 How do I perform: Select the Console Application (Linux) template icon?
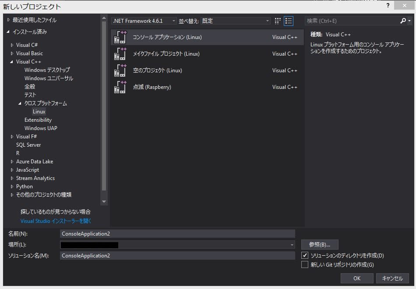120,37
